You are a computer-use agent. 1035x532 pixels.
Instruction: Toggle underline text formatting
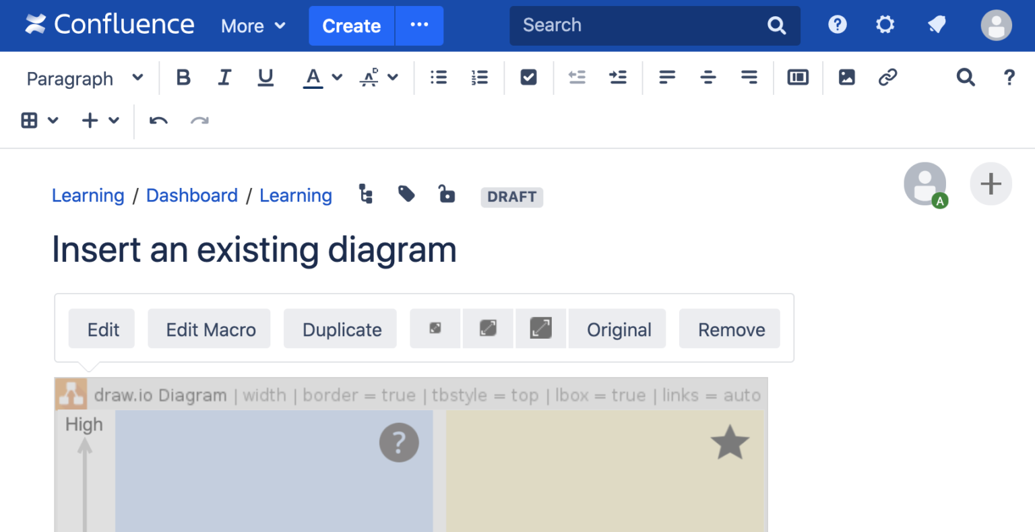(x=265, y=78)
